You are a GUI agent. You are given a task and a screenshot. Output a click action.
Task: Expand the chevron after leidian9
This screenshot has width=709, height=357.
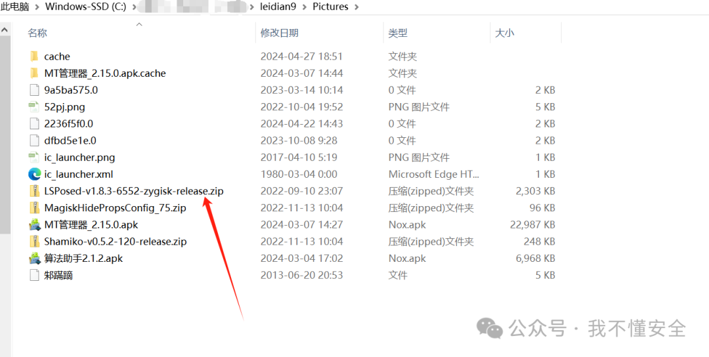[x=305, y=7]
